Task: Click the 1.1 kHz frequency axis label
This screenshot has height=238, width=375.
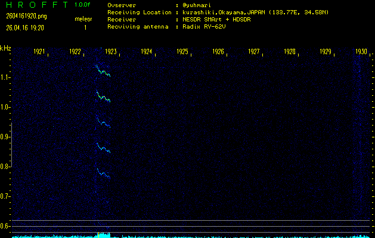Action: pos(5,77)
